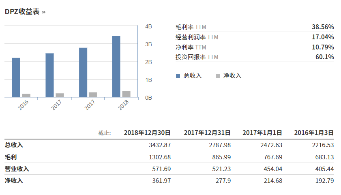Image resolution: width=341 pixels, height=195 pixels.
Task: Select total revenue value 2216.53
Action: tap(323, 145)
